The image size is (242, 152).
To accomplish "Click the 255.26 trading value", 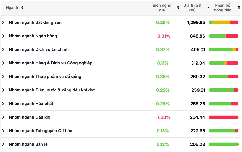I will pyautogui.click(x=198, y=104).
